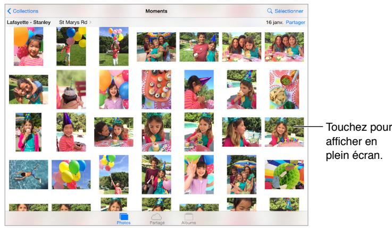Open the St Marys Rd location chevron

click(x=90, y=22)
